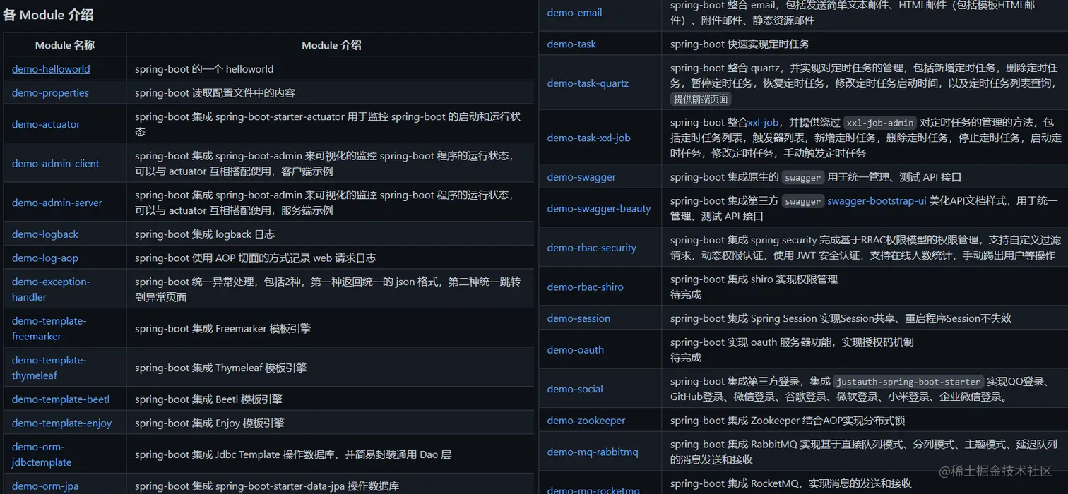Open the demo-helloworld module link
This screenshot has width=1068, height=494.
[51, 69]
